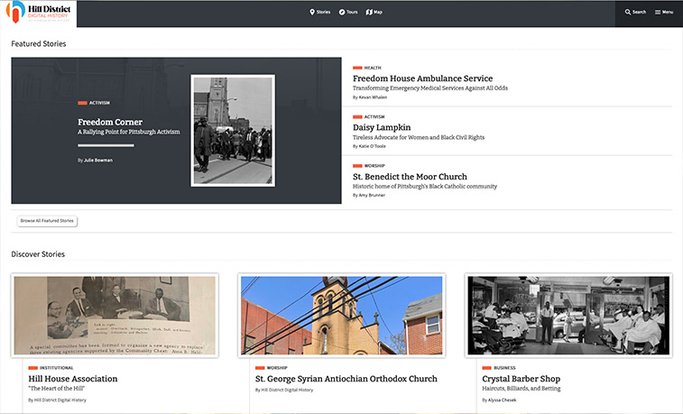Click Browse All Featured Stories button
The height and width of the screenshot is (414, 683).
tap(47, 221)
